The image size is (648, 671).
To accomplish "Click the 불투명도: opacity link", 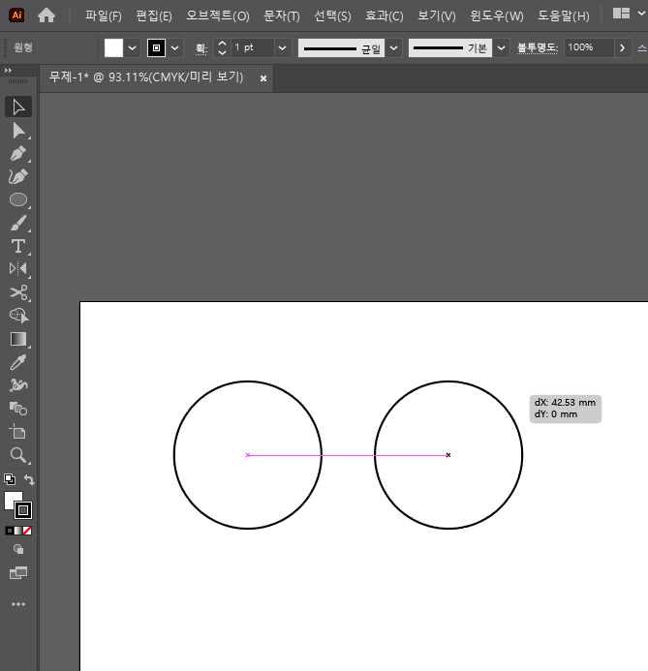I will pos(538,47).
